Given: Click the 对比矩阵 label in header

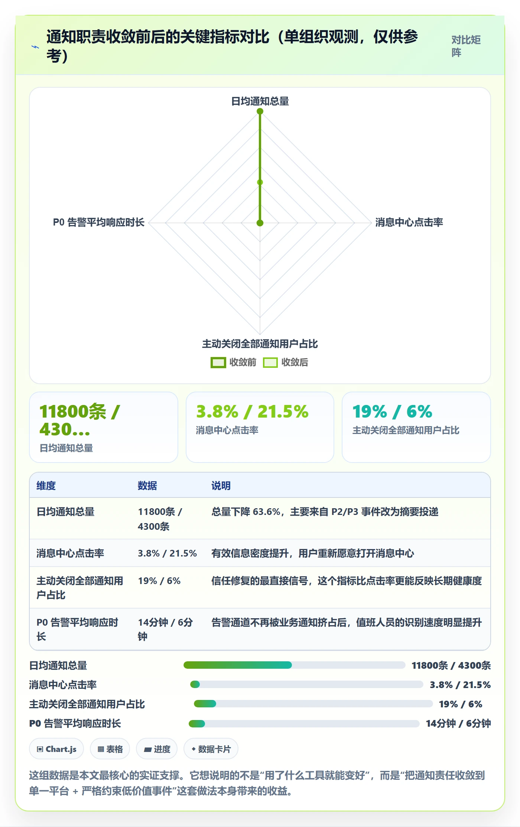Looking at the screenshot, I should [466, 46].
